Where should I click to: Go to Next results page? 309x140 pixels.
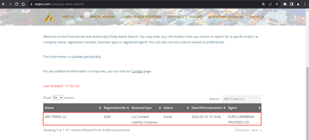tap(256, 130)
